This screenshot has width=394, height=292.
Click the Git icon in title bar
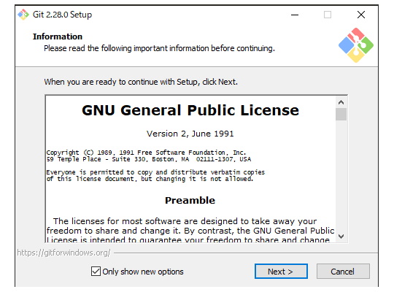23,15
